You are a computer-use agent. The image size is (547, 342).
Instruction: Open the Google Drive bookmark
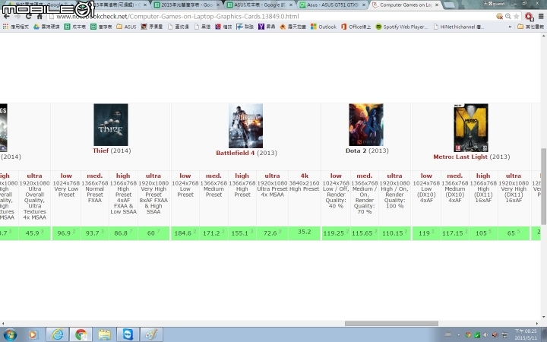tap(46, 27)
